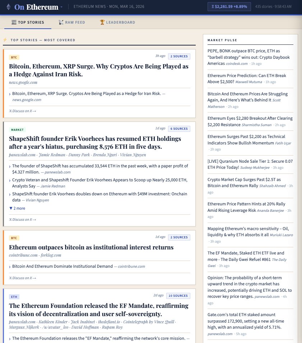This screenshot has width=302, height=343.
Task: Open 'Cryptos Are Being Played as a Hedge for Iran Risk' sub-link
Action: click(87, 94)
